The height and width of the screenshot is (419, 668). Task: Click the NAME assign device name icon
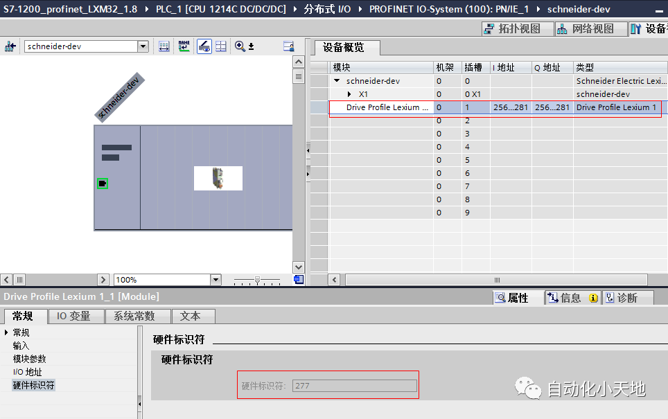(184, 46)
